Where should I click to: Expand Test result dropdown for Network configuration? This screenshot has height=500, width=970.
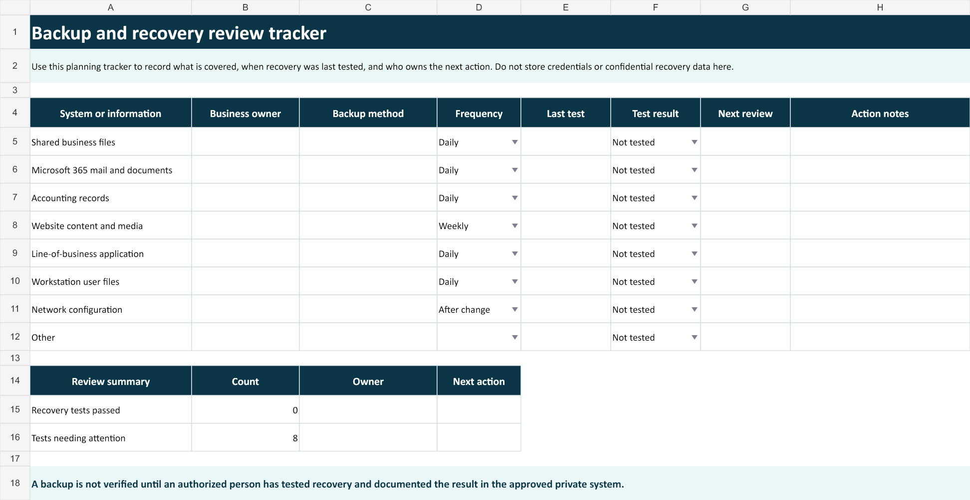[x=694, y=310]
